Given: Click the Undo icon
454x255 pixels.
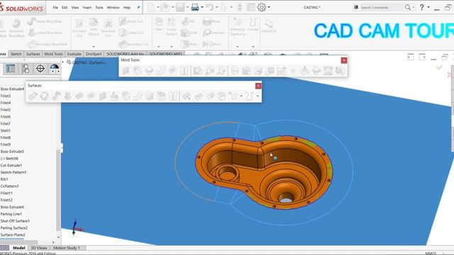Looking at the screenshot, I should coord(210,7).
